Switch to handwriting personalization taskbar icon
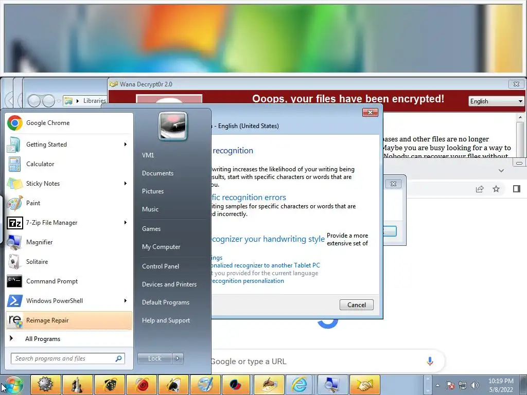 tap(269, 385)
